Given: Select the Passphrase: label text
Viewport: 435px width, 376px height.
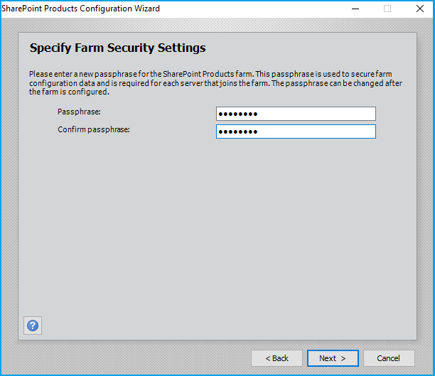Looking at the screenshot, I should (x=79, y=112).
